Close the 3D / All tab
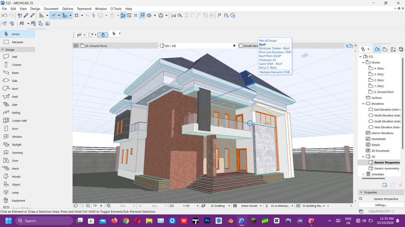The image size is (405, 227). (x=234, y=46)
